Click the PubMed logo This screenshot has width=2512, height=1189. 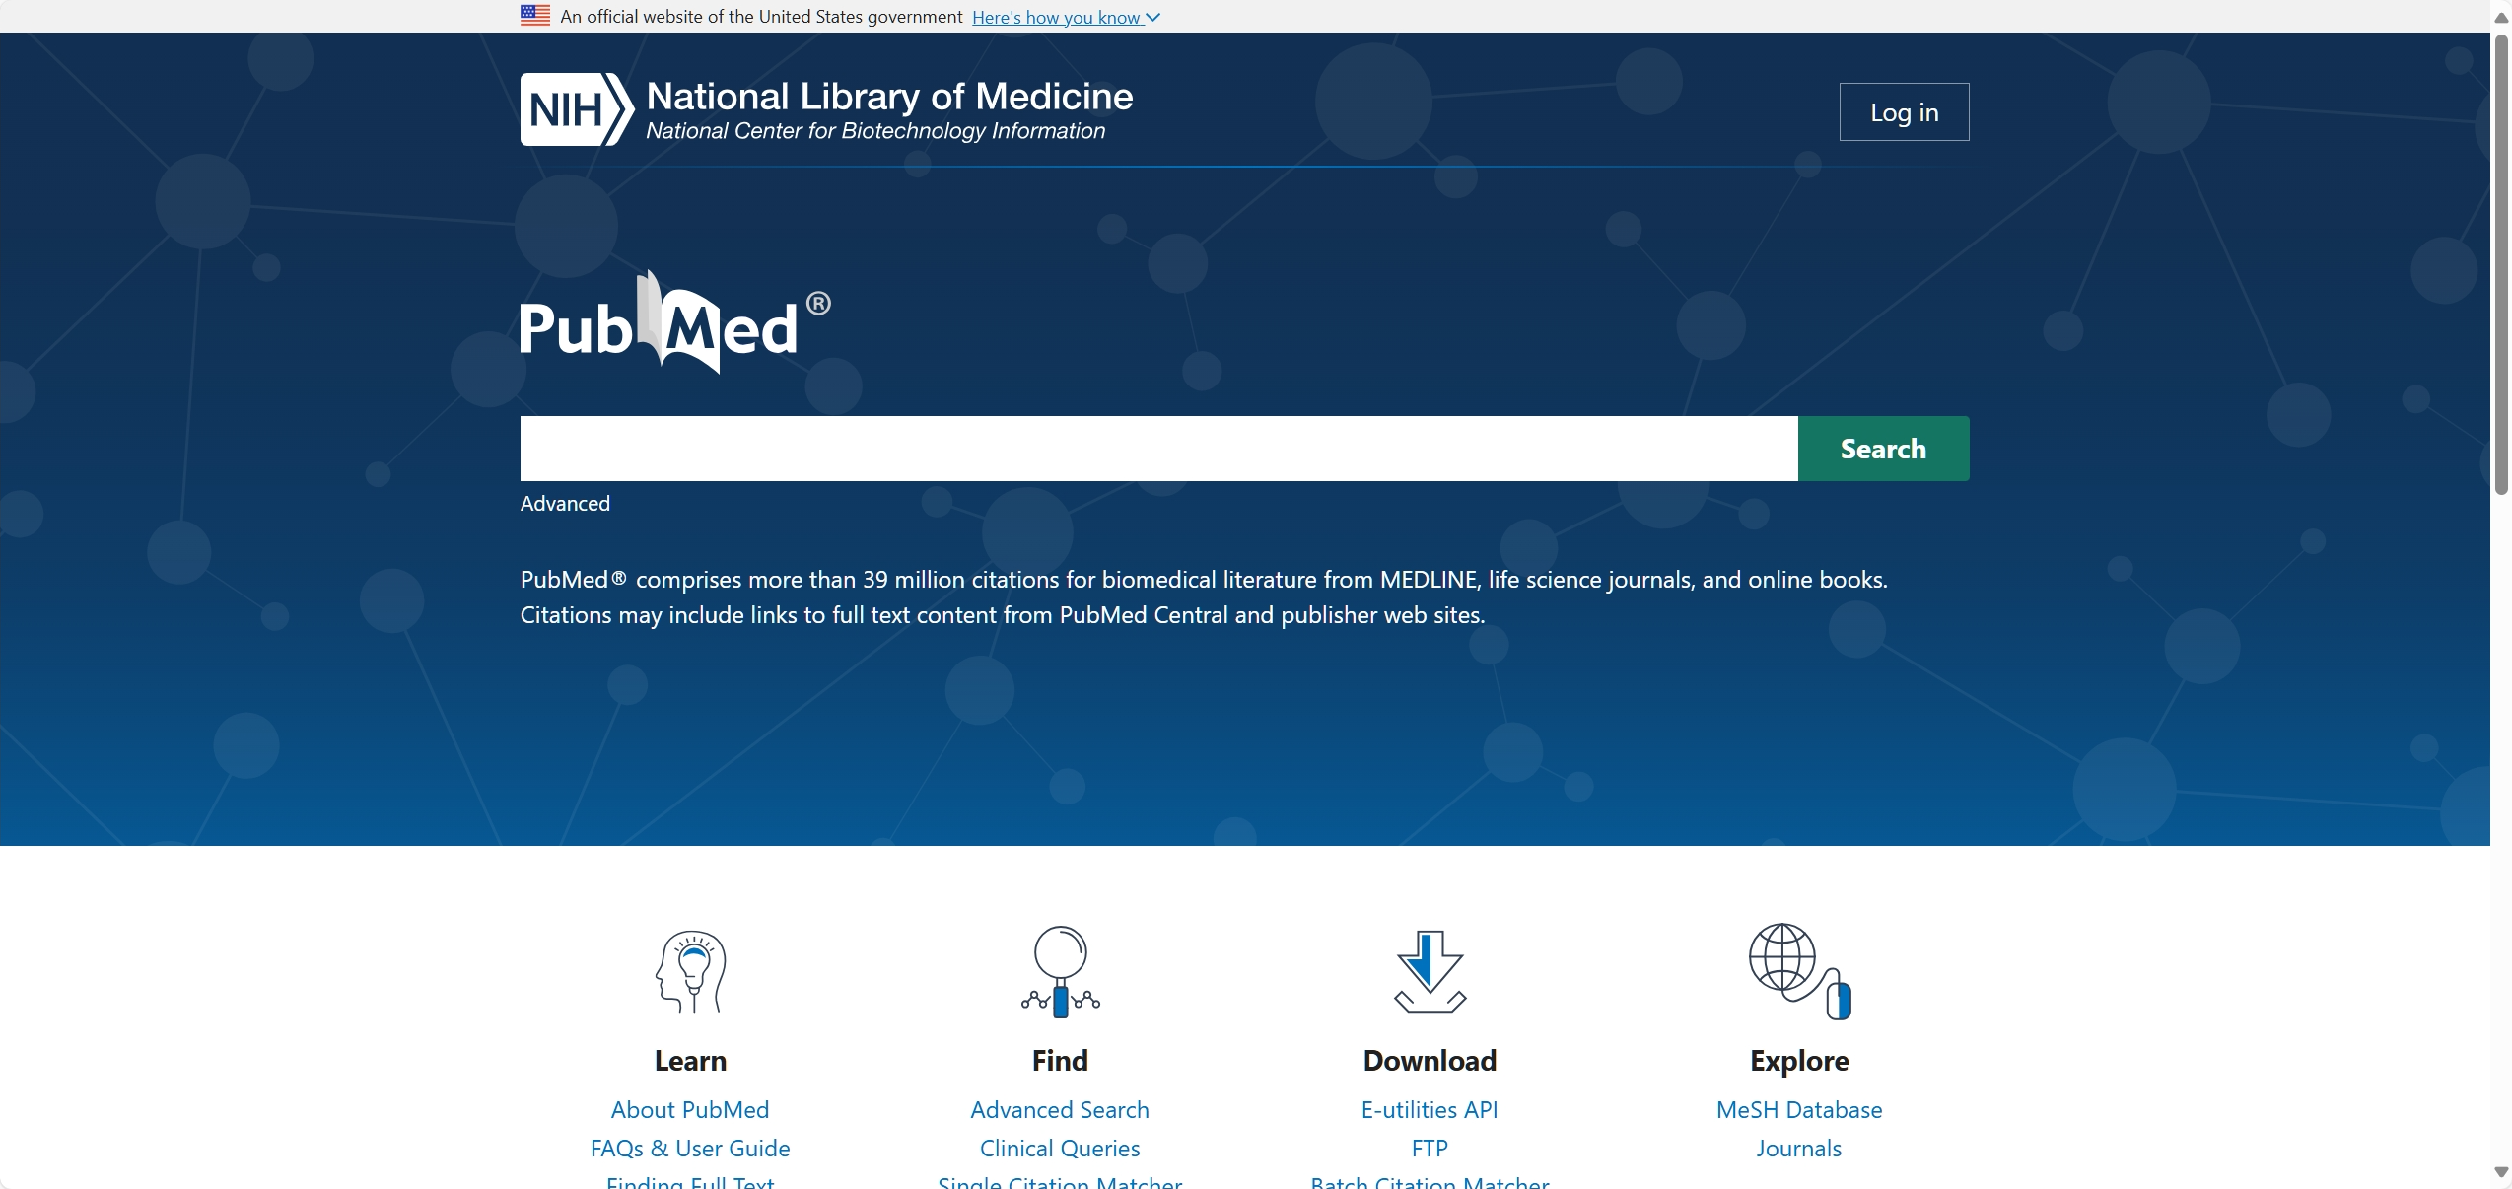675,322
